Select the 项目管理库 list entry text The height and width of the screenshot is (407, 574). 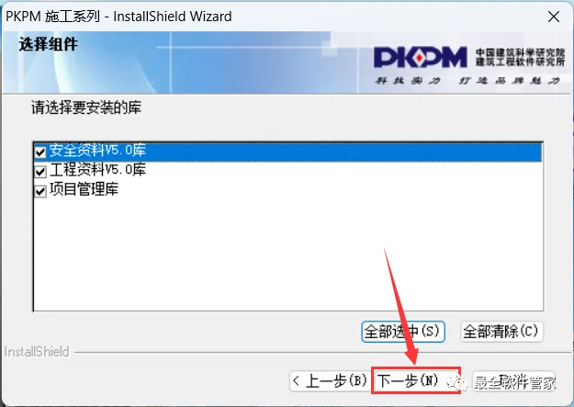[x=84, y=190]
